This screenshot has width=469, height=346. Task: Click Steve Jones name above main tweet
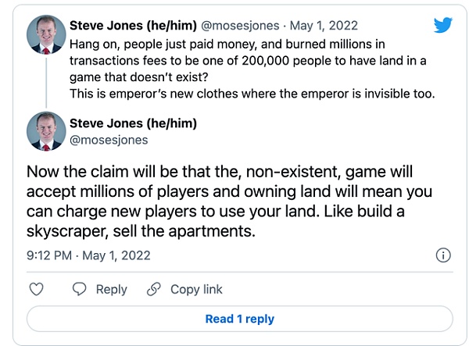[x=133, y=123]
